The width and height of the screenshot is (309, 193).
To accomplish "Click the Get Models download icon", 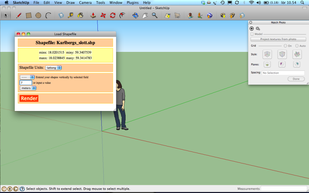I will (223, 15).
